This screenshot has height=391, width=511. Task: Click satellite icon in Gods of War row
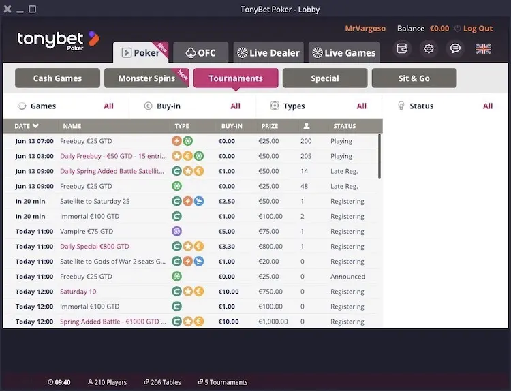click(x=199, y=262)
